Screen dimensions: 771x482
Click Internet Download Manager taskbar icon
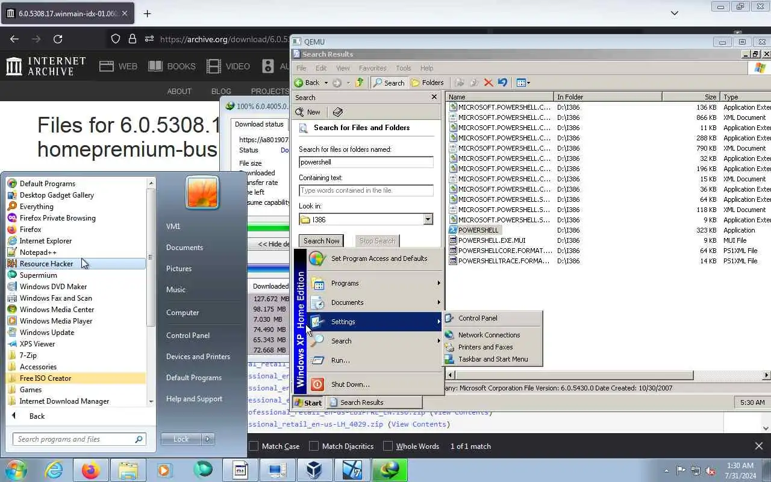click(x=389, y=470)
